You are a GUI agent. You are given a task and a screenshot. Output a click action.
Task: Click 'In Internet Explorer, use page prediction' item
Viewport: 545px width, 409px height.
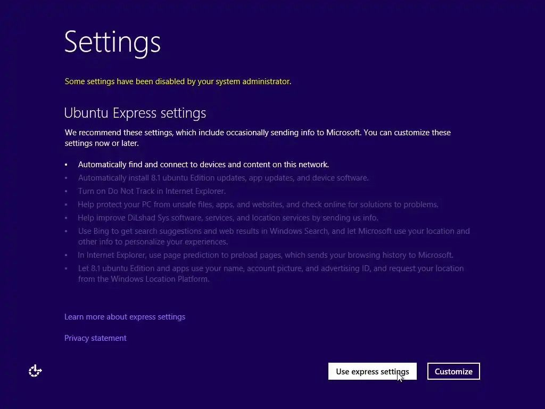tap(266, 255)
